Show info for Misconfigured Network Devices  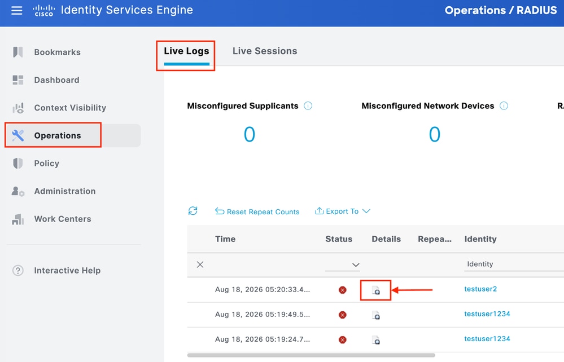pos(504,105)
